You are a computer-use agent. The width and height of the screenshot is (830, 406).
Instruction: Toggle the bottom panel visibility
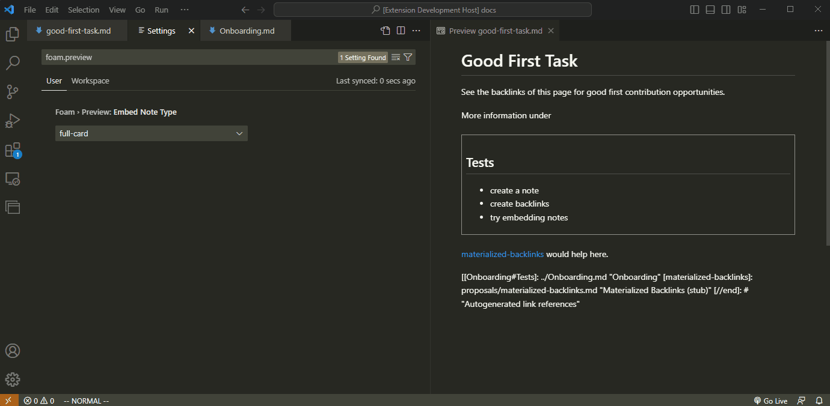710,9
